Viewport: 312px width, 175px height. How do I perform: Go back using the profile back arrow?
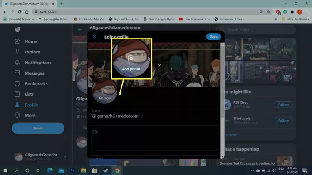pos(80,29)
